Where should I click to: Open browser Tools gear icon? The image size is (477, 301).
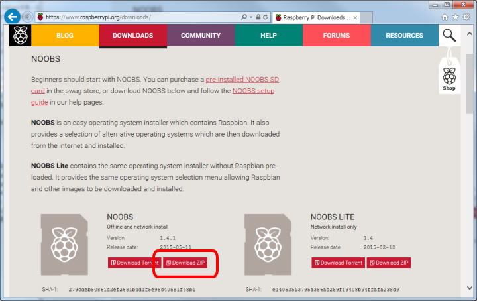click(x=466, y=17)
